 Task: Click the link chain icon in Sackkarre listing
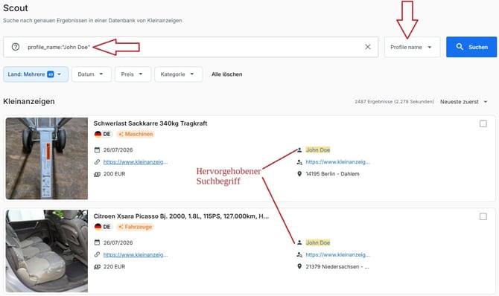pyautogui.click(x=97, y=162)
